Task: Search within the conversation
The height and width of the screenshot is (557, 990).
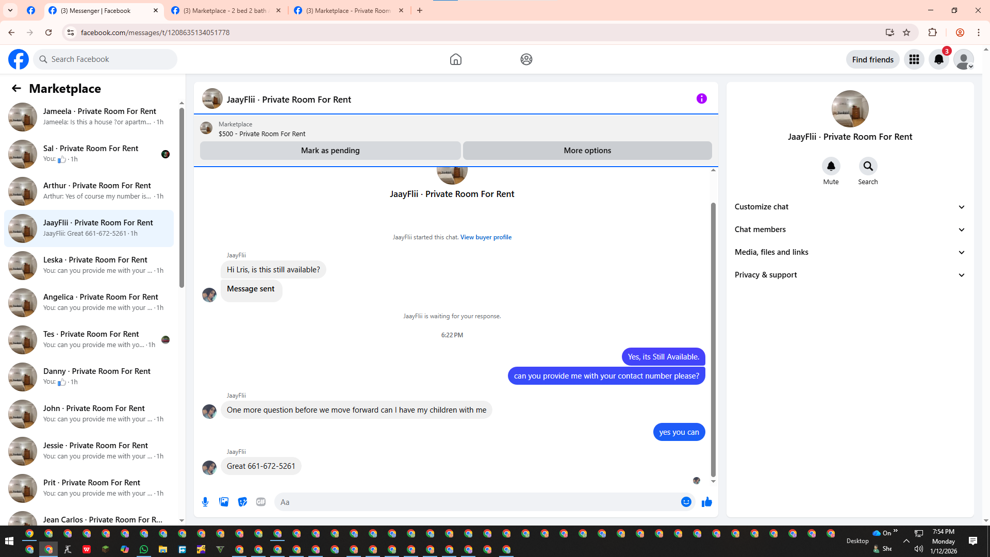Action: (868, 167)
